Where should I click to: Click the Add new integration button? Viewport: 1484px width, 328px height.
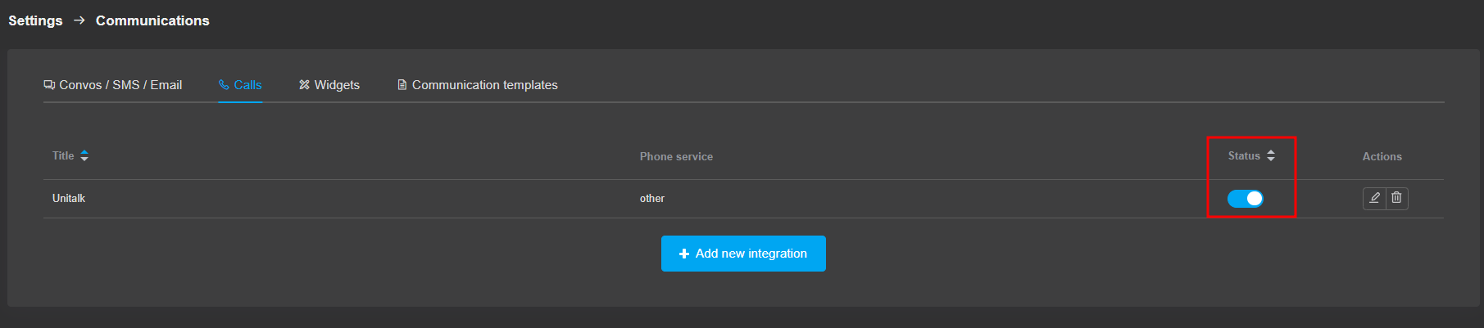click(x=743, y=254)
